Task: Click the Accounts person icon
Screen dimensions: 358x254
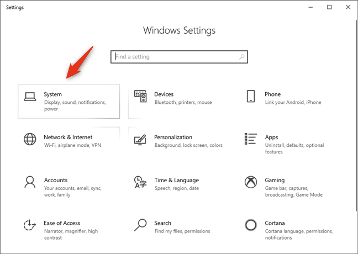Action: [30, 182]
